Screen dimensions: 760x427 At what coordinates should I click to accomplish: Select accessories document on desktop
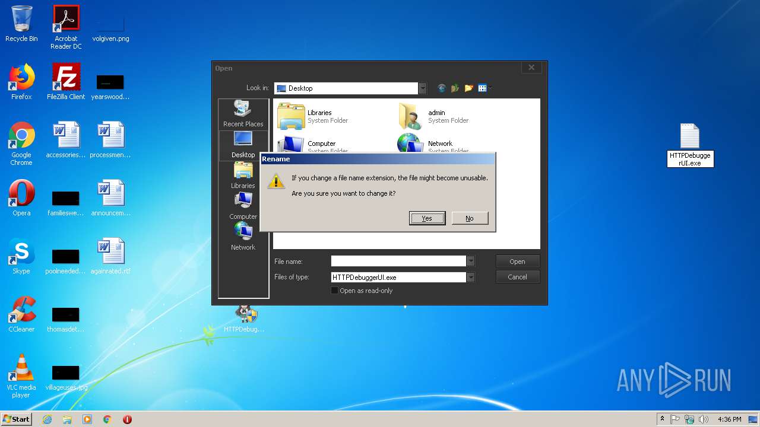point(66,140)
